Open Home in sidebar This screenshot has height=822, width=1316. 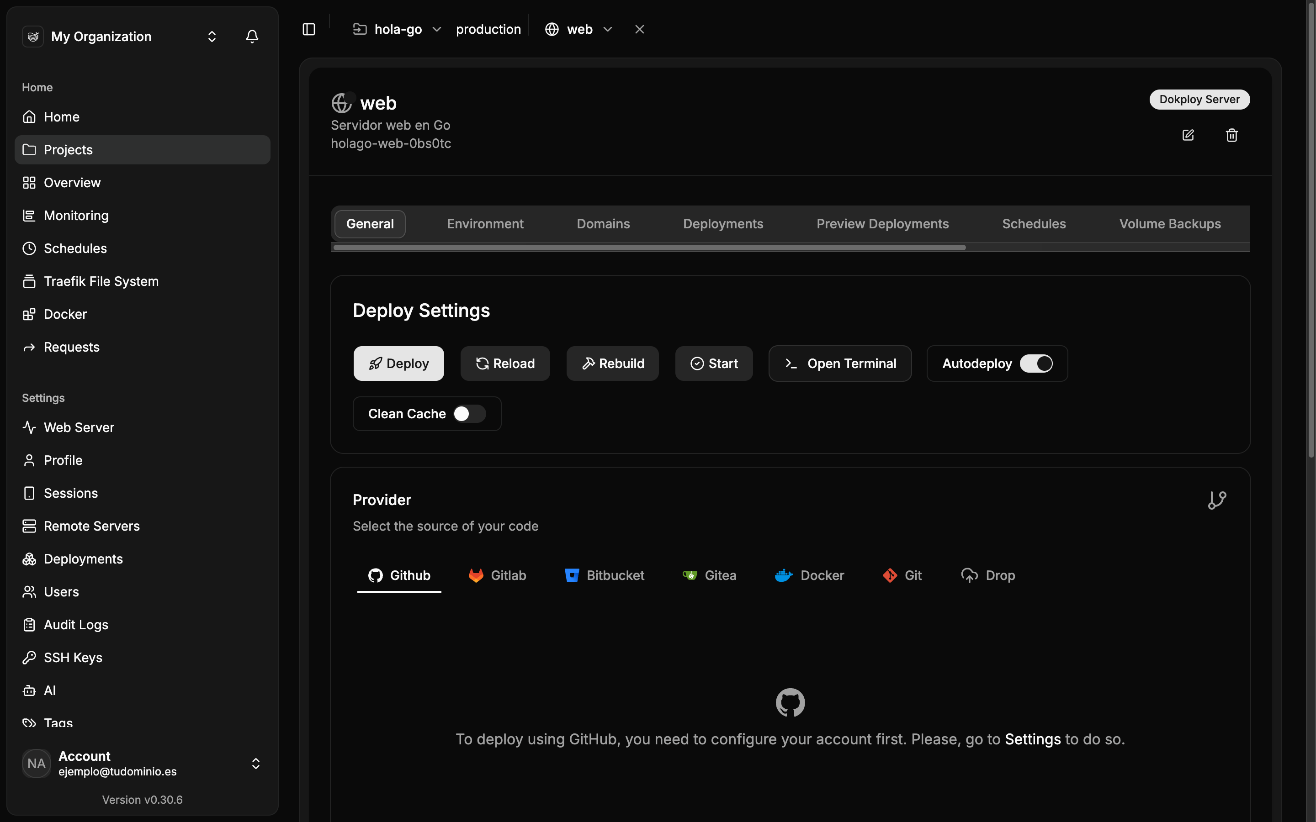(x=143, y=117)
